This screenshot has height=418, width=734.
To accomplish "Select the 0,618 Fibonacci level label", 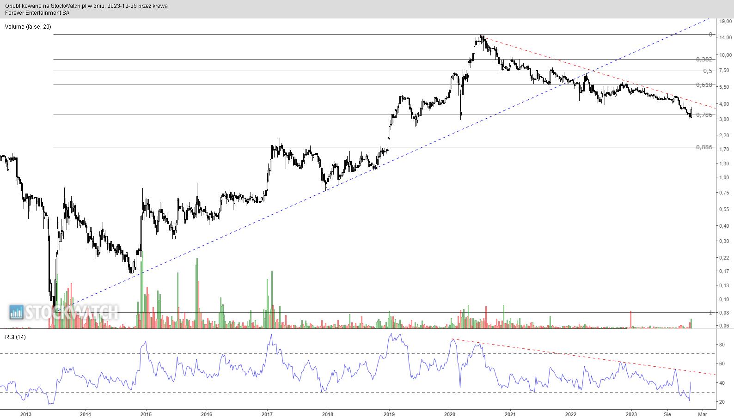I will pos(704,85).
